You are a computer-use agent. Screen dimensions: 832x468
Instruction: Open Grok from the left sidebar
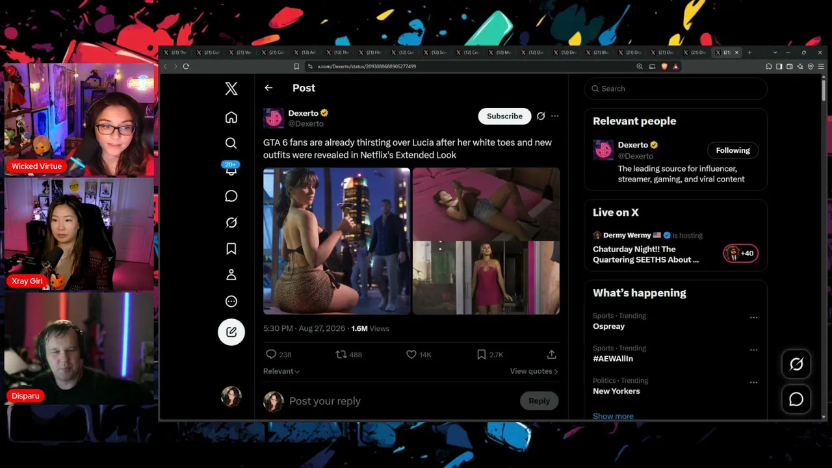[x=231, y=222]
